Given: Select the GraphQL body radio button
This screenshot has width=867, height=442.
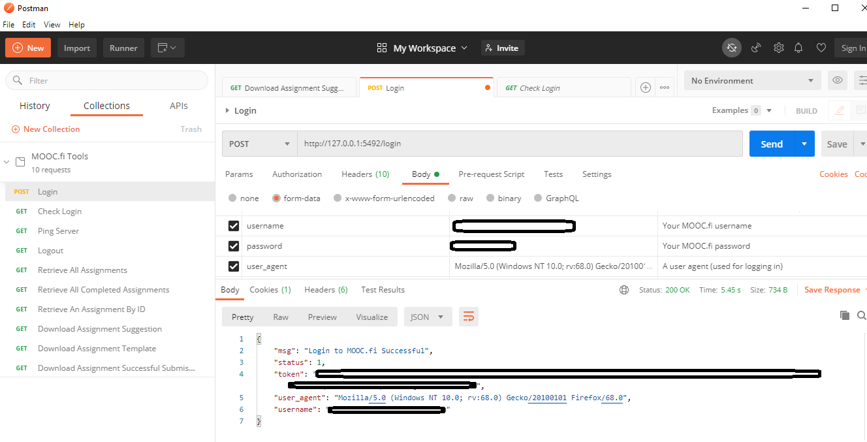Looking at the screenshot, I should (x=538, y=198).
